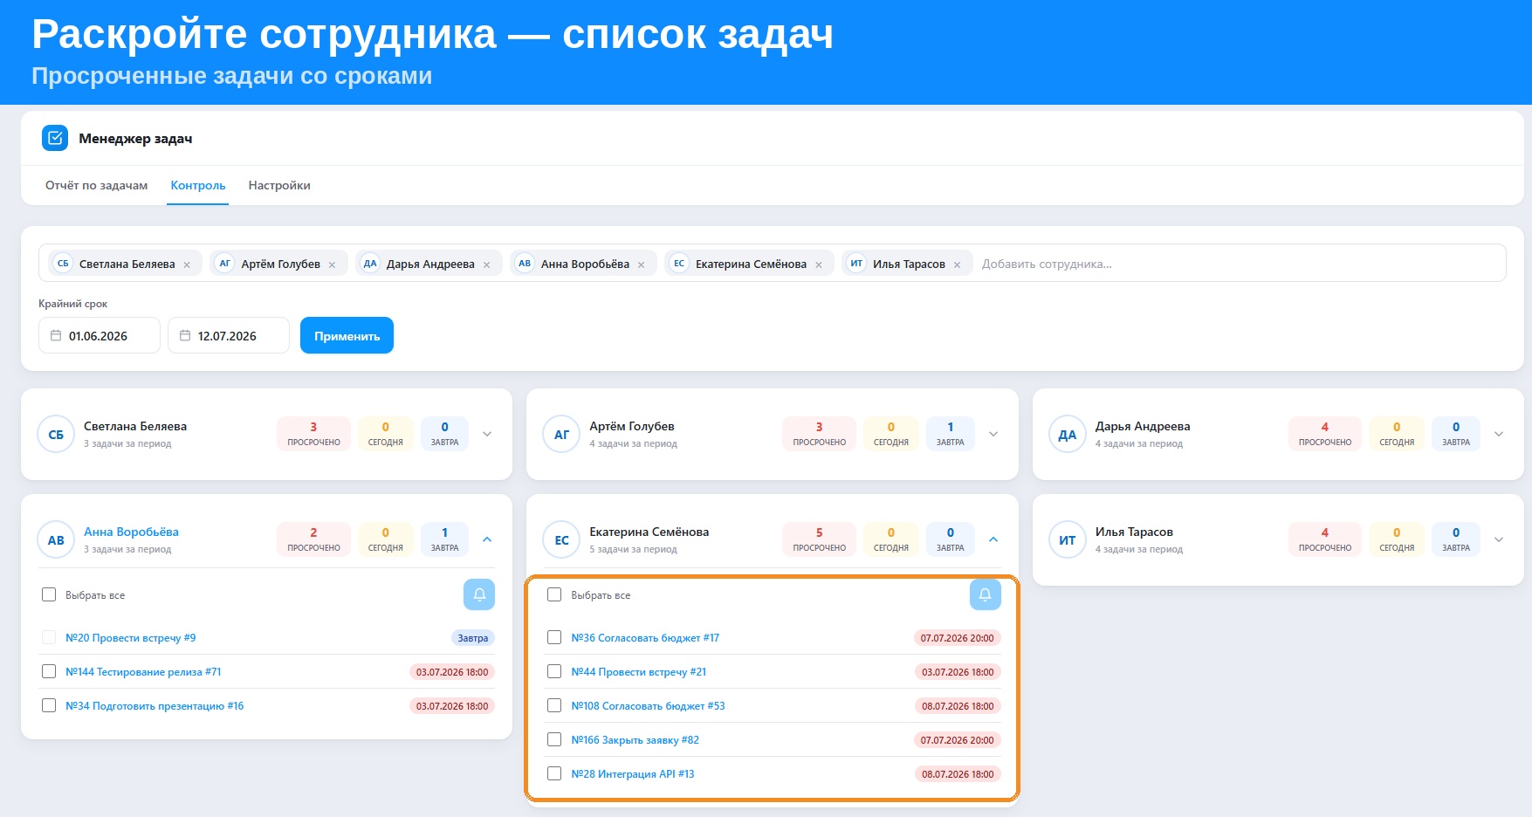Click the 'Просрочено' 5 badge for Екатерина Семёнова
1532x817 pixels.
click(819, 539)
